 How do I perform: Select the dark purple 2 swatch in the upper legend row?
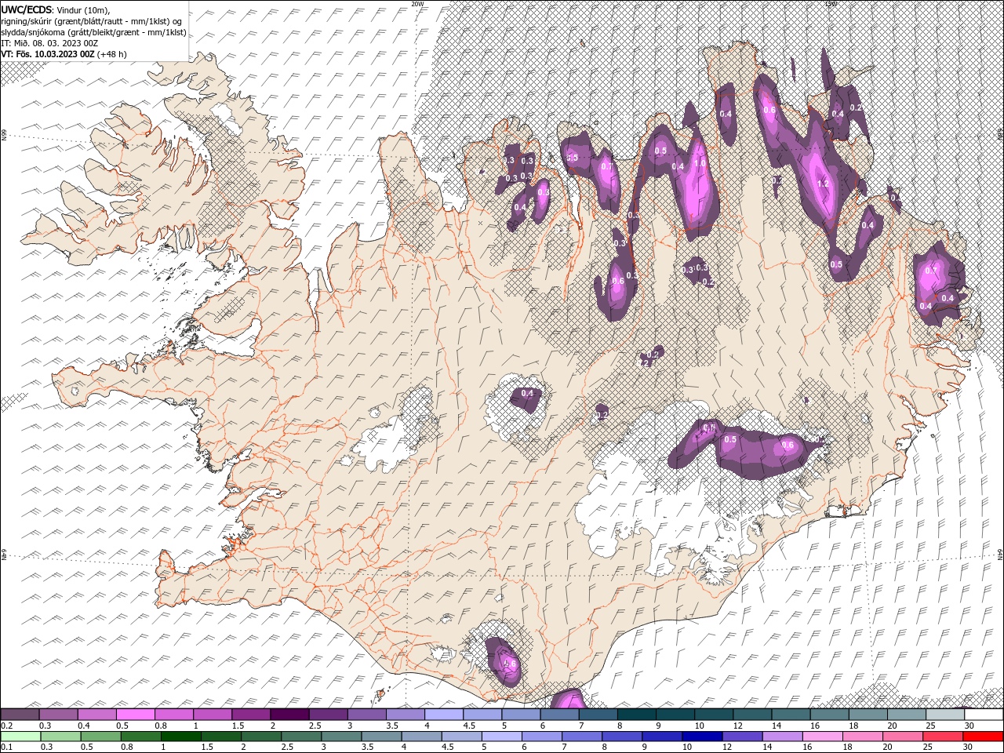pyautogui.click(x=289, y=715)
